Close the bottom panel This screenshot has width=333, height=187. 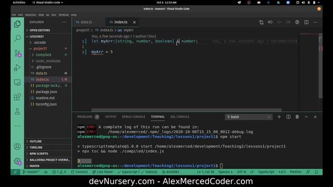315,117
